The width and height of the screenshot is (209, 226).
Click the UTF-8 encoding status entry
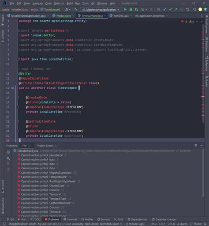[171, 224]
